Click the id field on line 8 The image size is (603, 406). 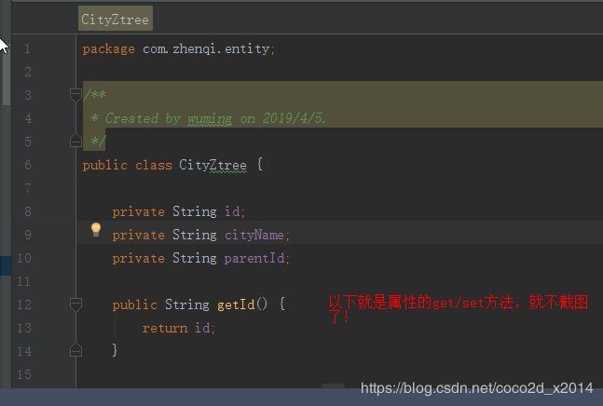tap(232, 211)
